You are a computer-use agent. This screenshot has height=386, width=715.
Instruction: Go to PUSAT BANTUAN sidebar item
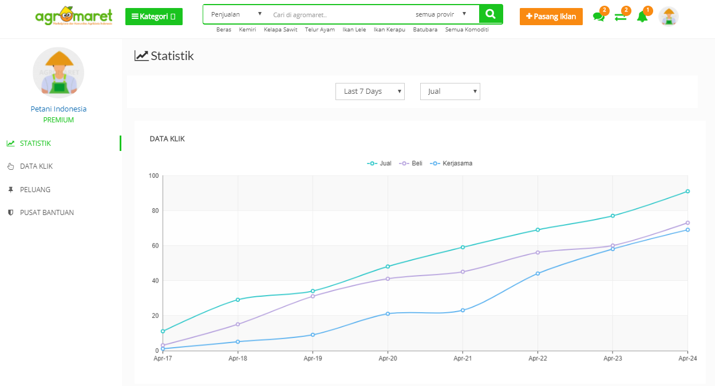pyautogui.click(x=46, y=213)
